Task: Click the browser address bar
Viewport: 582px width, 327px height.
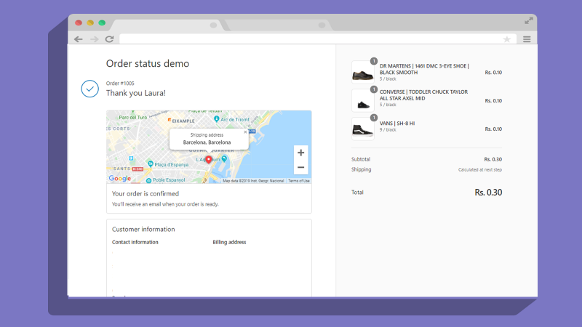Action: pyautogui.click(x=318, y=39)
